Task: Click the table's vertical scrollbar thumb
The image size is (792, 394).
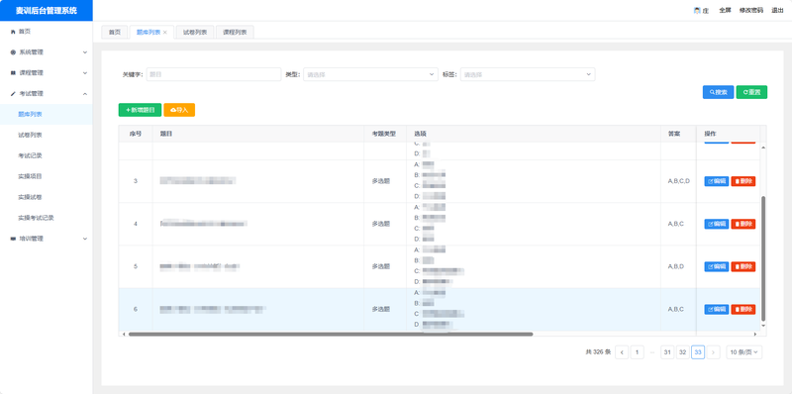Action: point(763,257)
